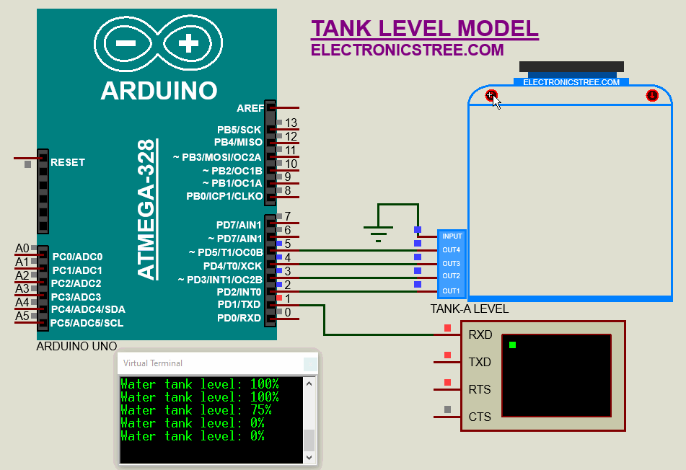Click the PD4/T0/XCK pin label

(233, 266)
